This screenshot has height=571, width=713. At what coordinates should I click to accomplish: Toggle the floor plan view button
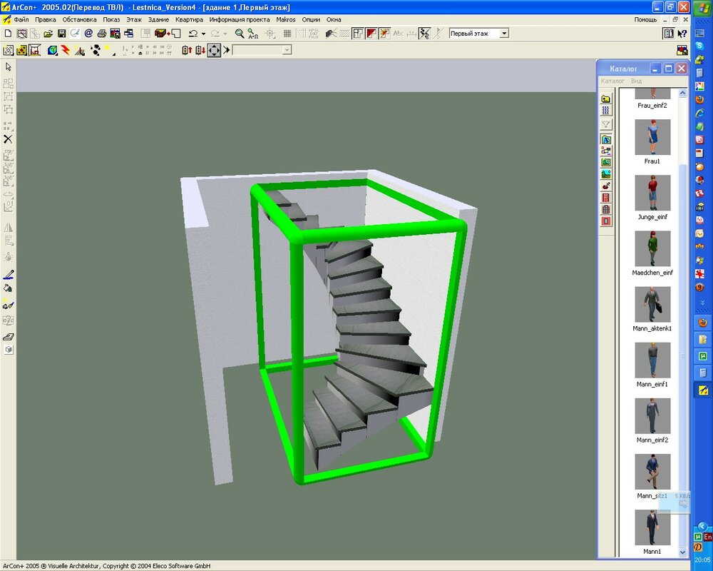click(358, 34)
